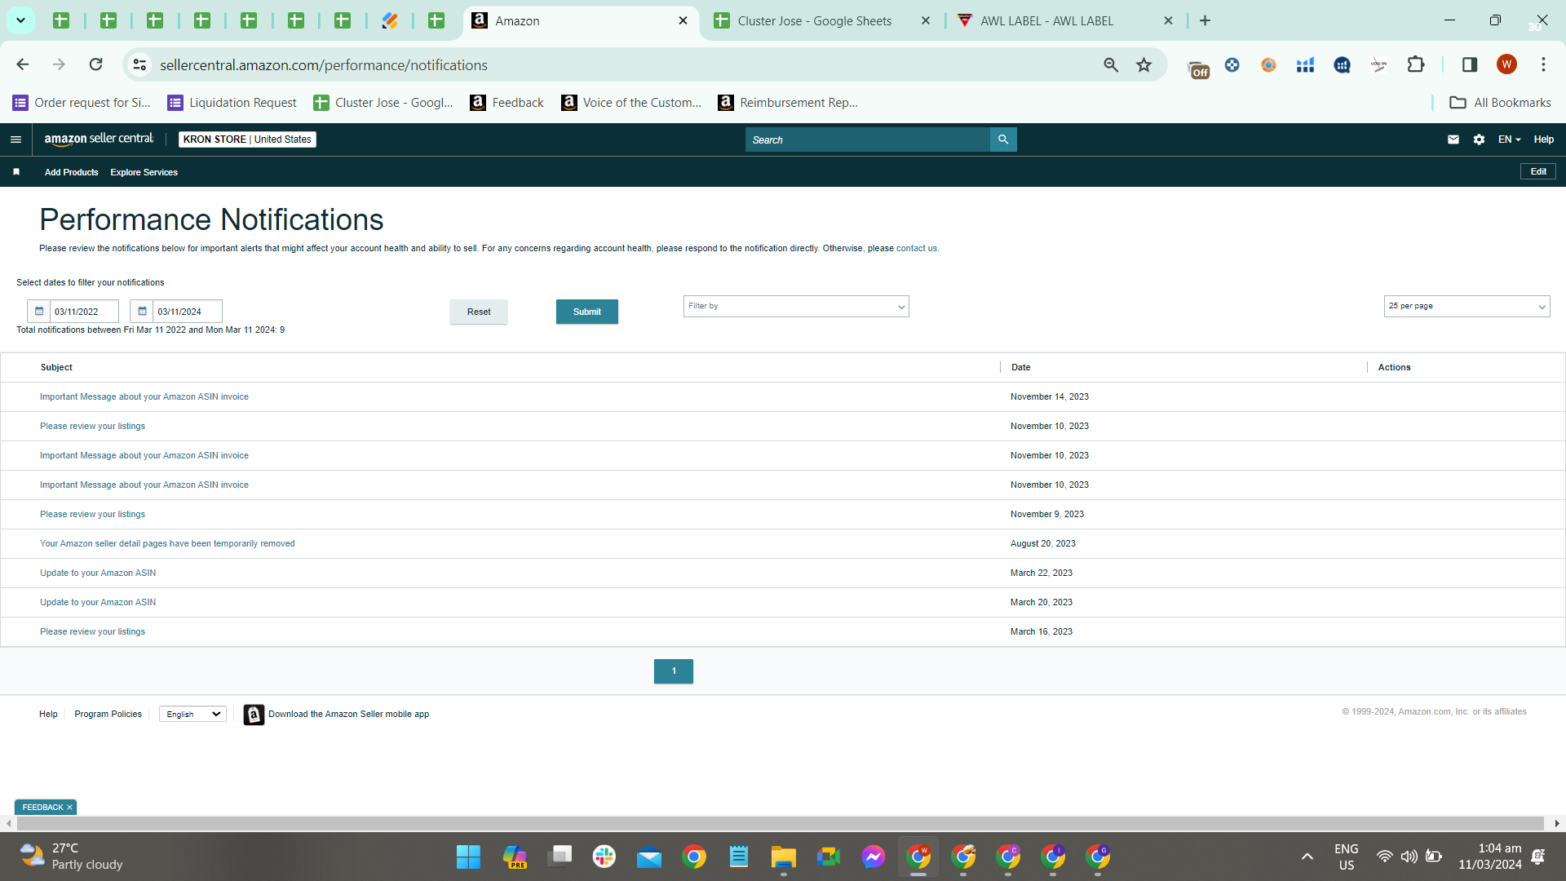Go to page 1 of notifications
The width and height of the screenshot is (1566, 881).
674,671
